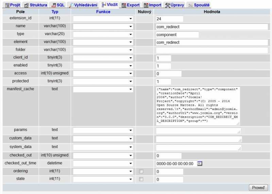Viewport: 272px width, 194px height.
Task: Click the SQL tab icon
Action: [x=54, y=5]
